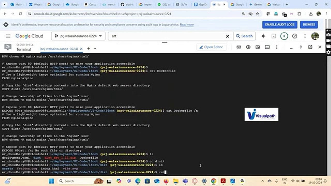This screenshot has height=186, width=331.
Task: Click the Google Cloud logo
Action: coord(29,36)
